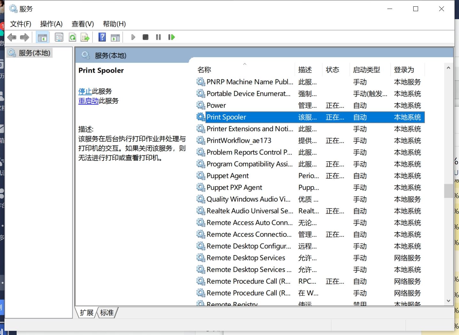The width and height of the screenshot is (459, 335).
Task: Click the 重启动 link to restart service
Action: [89, 101]
